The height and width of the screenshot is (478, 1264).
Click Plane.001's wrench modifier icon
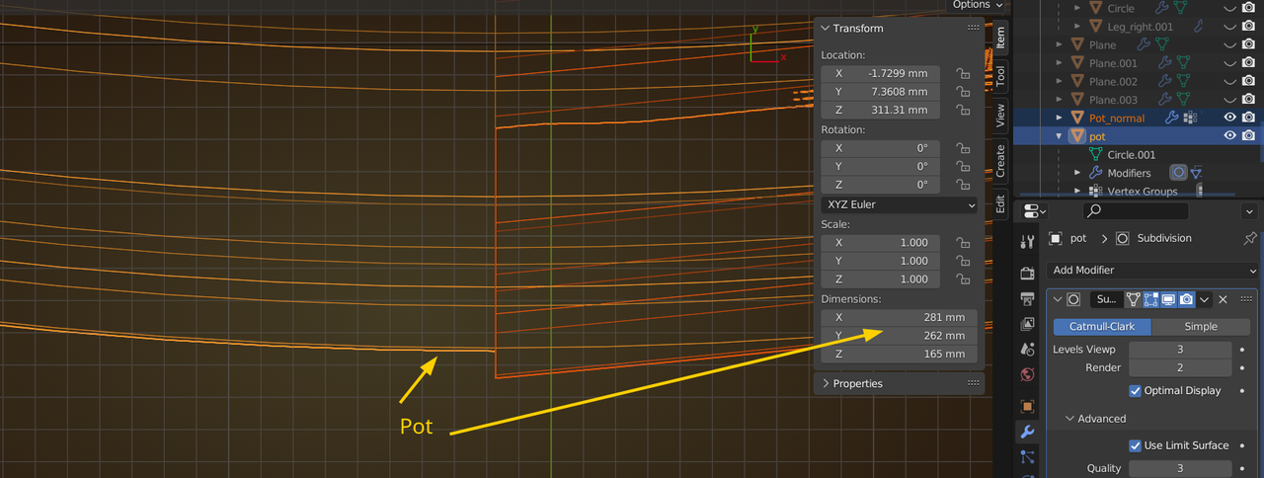point(1165,63)
